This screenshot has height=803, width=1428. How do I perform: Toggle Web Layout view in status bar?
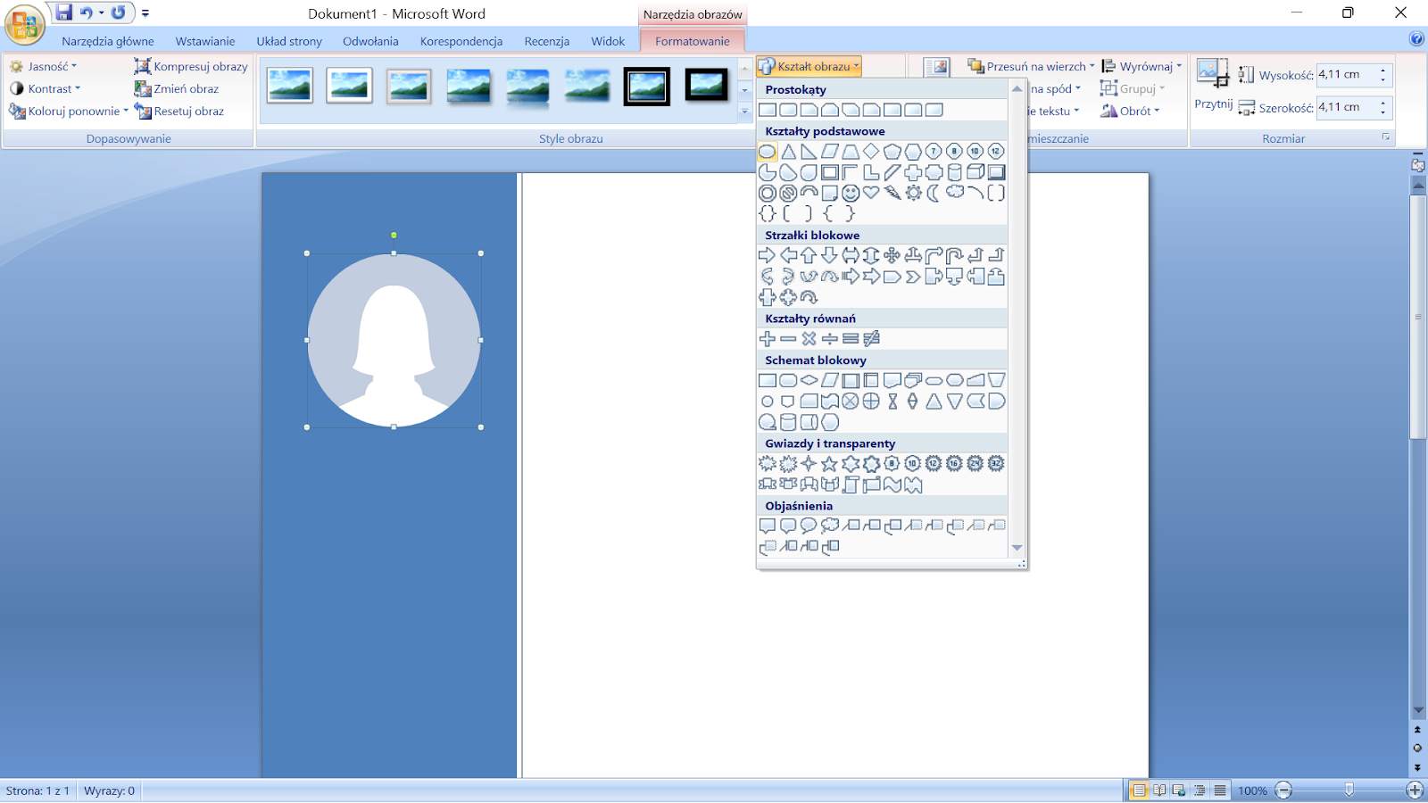[1179, 791]
